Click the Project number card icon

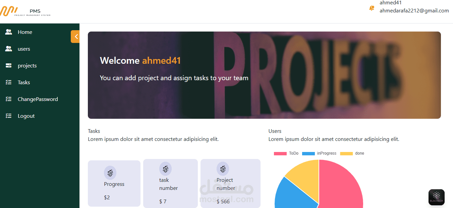[223, 169]
